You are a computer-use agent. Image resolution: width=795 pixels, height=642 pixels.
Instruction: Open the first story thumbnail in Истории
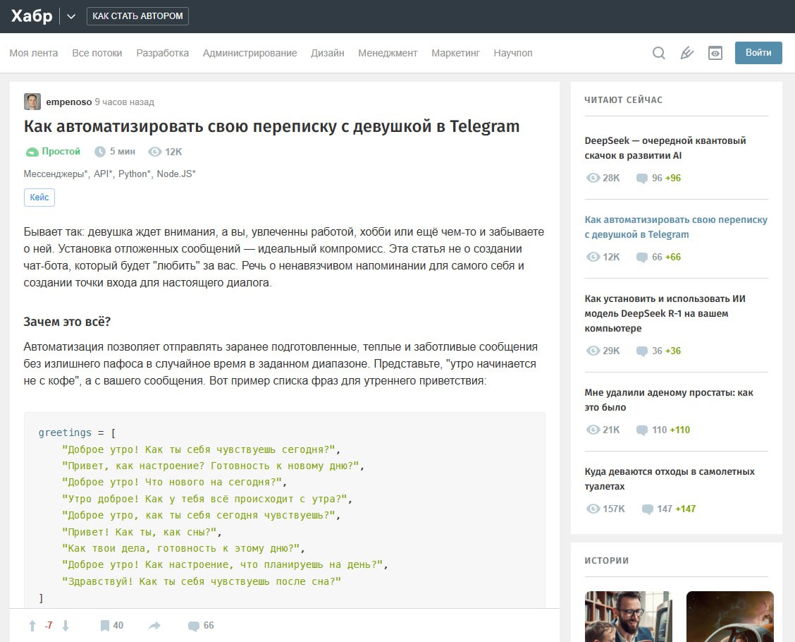tap(628, 616)
